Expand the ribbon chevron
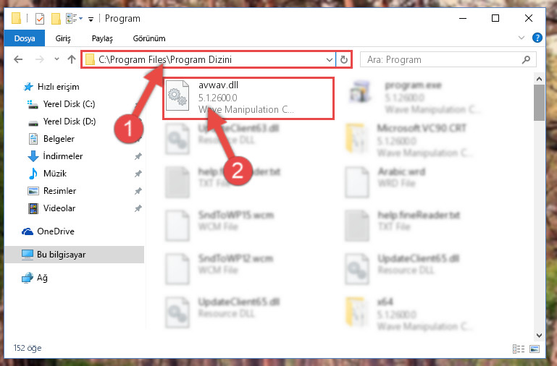Image resolution: width=557 pixels, height=366 pixels. point(521,38)
